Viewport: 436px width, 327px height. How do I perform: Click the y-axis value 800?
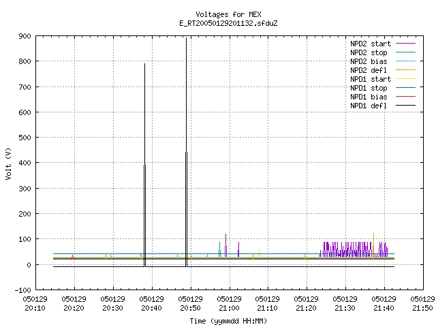click(25, 61)
